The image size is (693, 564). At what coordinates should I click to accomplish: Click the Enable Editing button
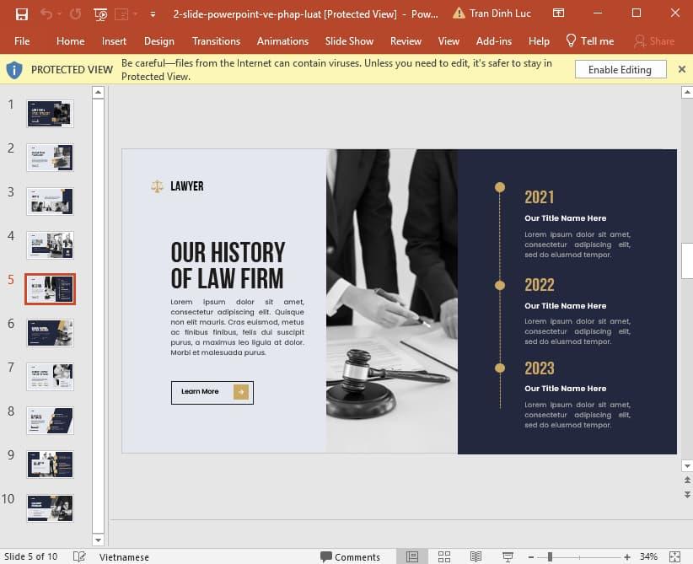pyautogui.click(x=620, y=68)
